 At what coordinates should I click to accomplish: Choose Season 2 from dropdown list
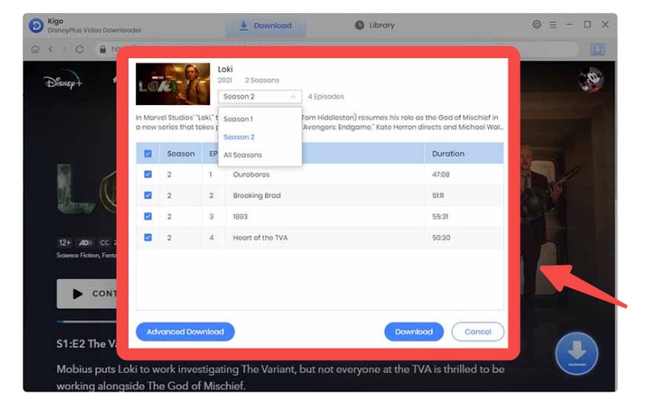click(238, 137)
